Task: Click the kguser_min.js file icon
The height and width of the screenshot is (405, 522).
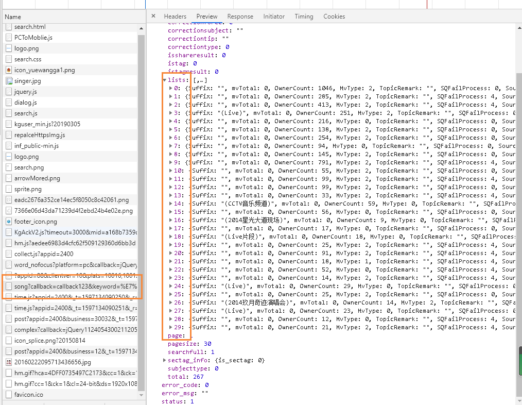Action: click(x=9, y=124)
